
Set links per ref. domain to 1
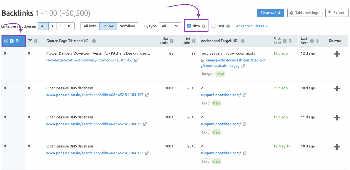[52, 26]
